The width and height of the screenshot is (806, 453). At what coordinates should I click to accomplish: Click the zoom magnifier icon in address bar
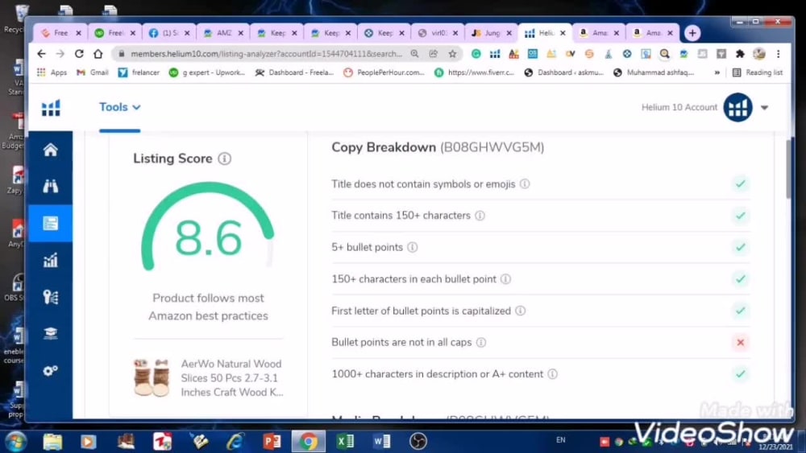pyautogui.click(x=414, y=54)
